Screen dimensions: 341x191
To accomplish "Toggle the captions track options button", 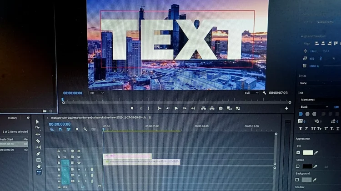I will point(94,130).
